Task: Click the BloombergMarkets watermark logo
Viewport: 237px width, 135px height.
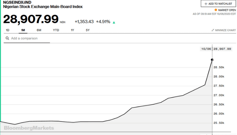Action: [29, 128]
